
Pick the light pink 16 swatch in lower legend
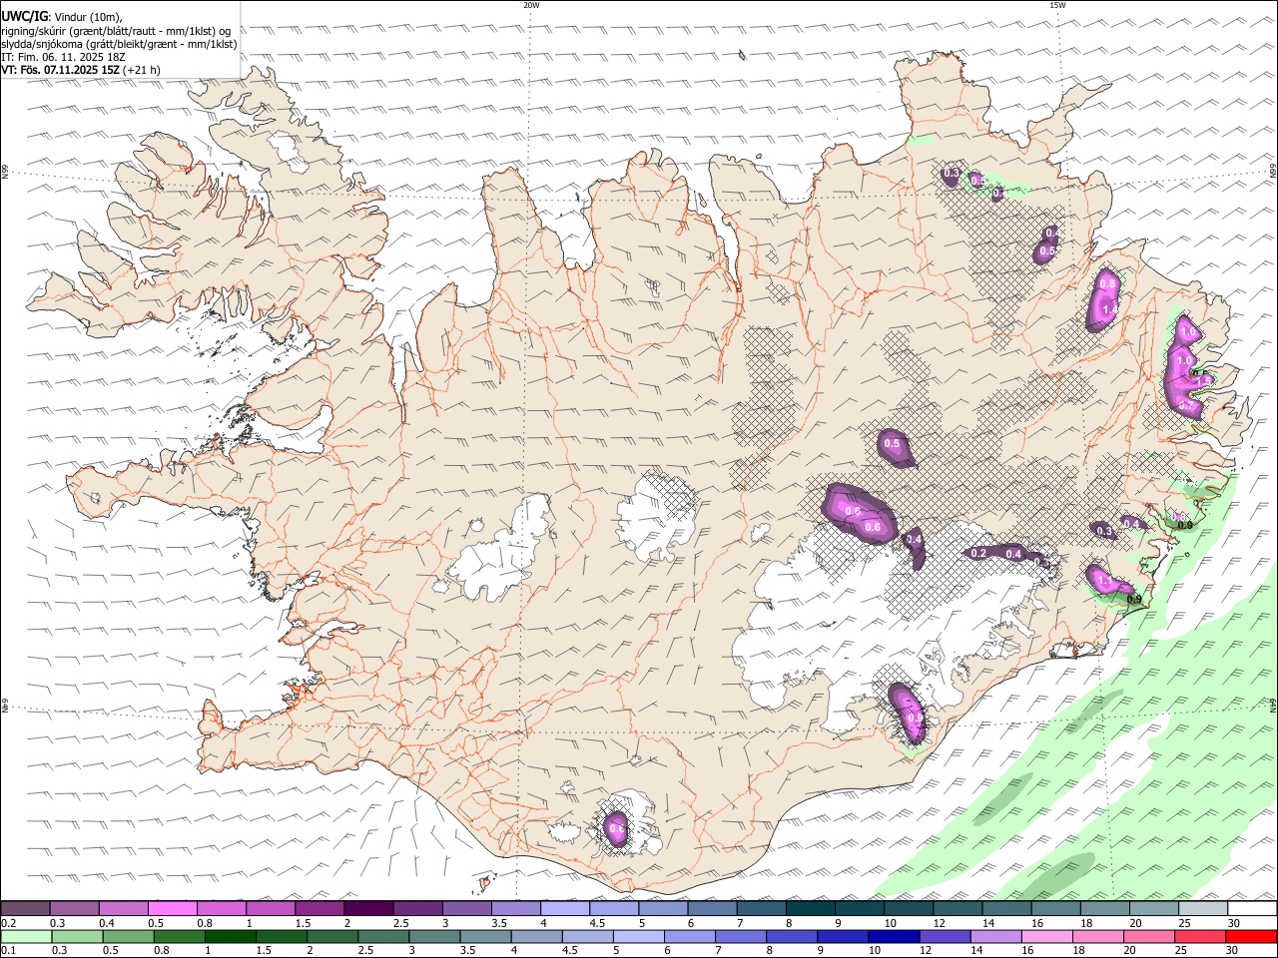point(1047,937)
